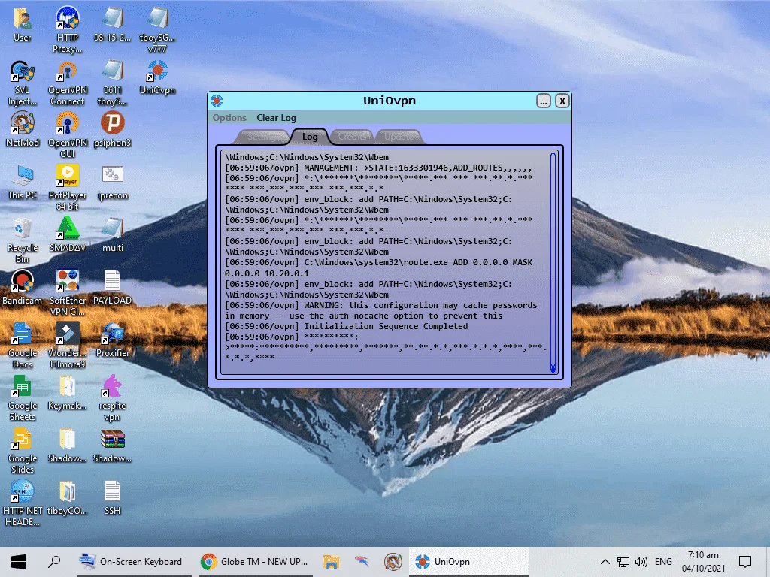770x577 pixels.
Task: Switch to the Update tab
Action: [399, 137]
